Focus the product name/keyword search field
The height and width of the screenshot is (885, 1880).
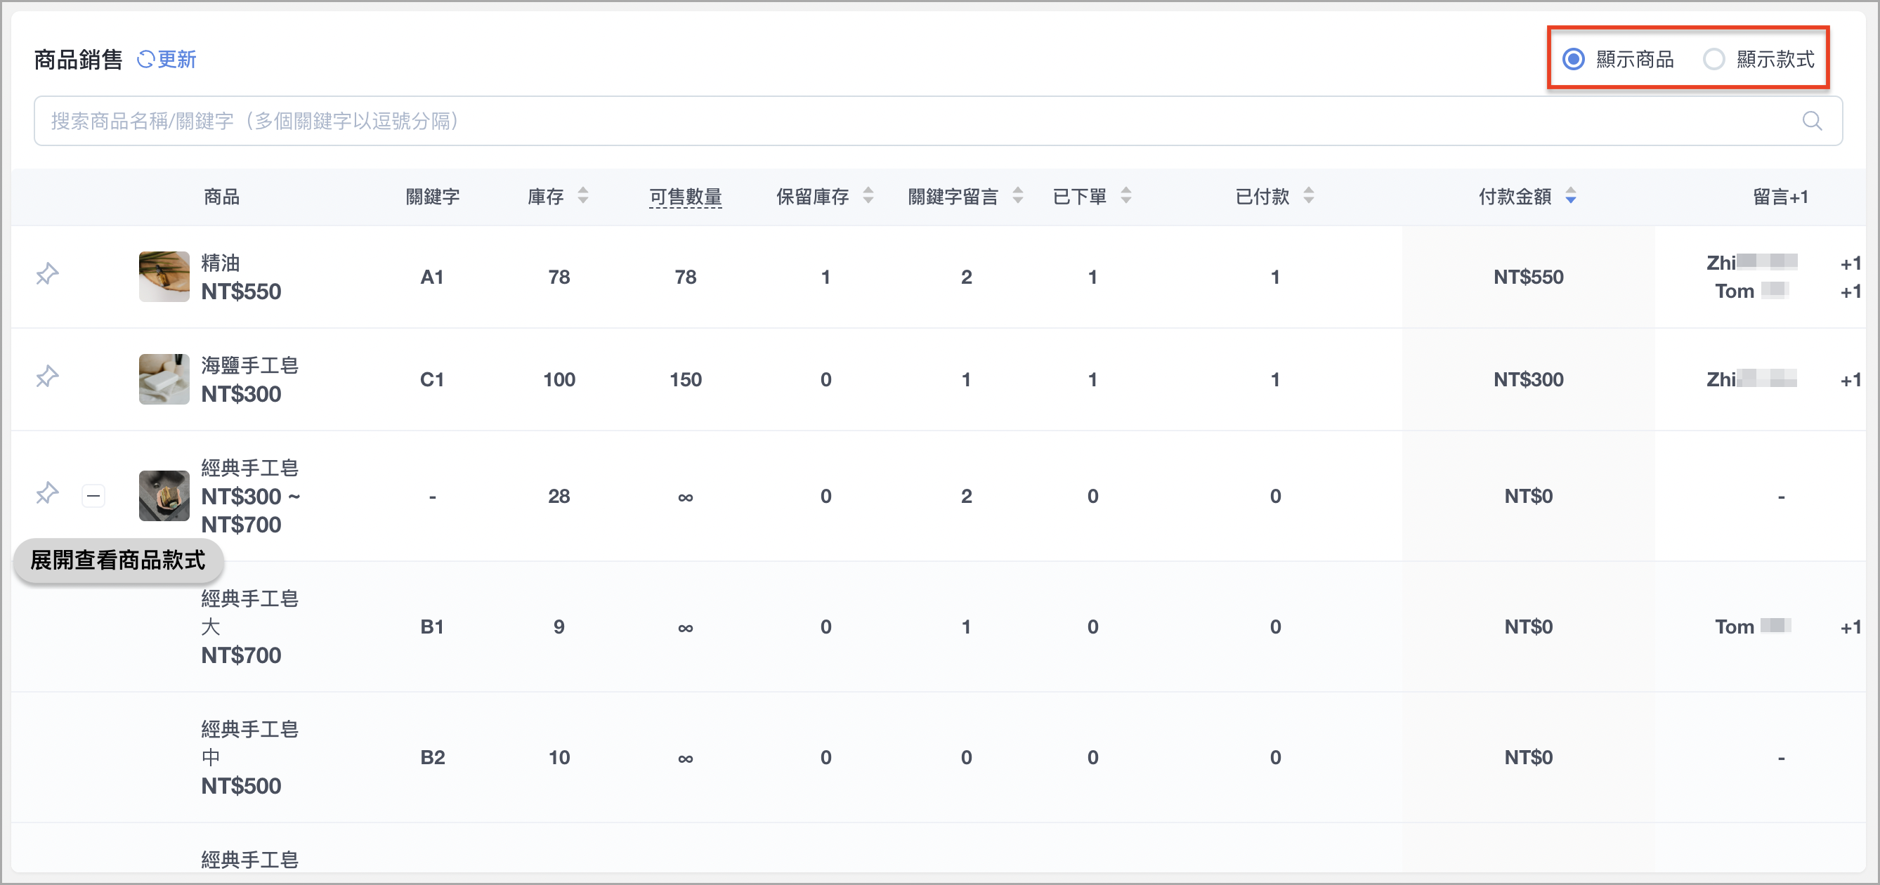click(938, 121)
